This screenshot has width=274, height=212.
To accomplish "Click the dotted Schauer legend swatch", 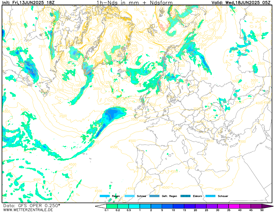I will tap(210, 196).
